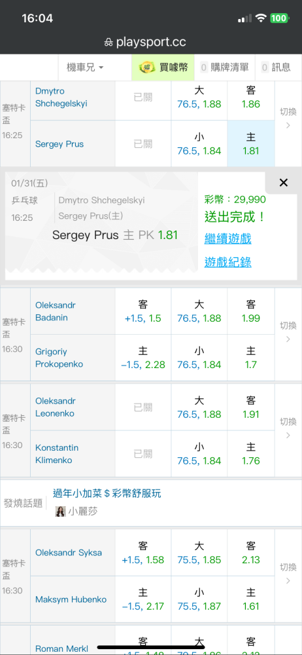This screenshot has height=655, width=302.
Task: Open 過年小加菜 $ 彩幣舒服玩 hot topic
Action: pos(107,493)
